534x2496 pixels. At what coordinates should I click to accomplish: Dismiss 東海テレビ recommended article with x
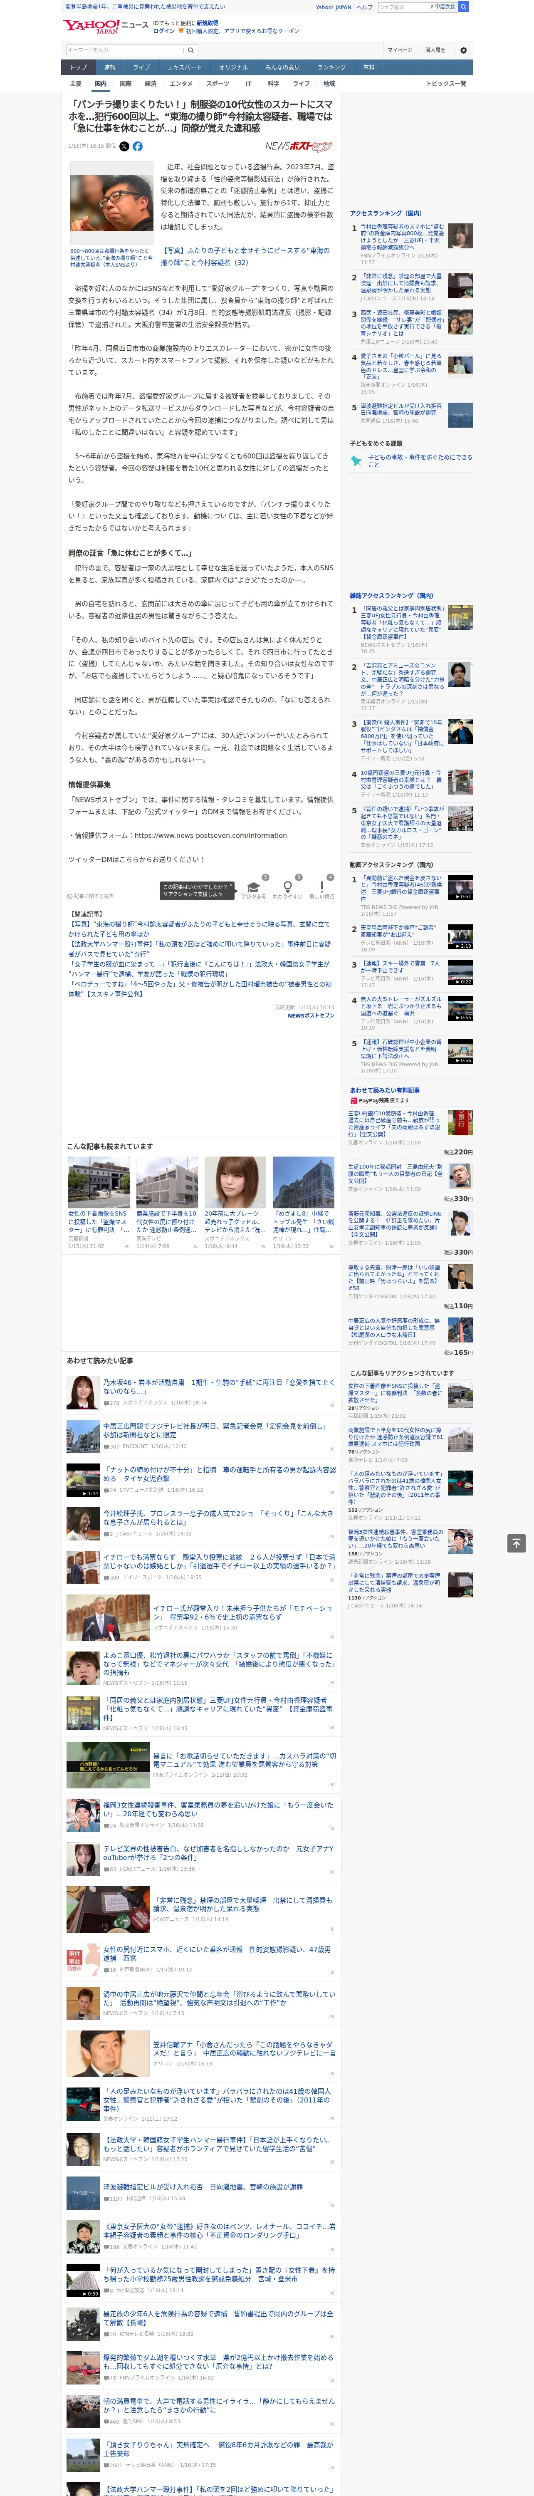[195, 1246]
